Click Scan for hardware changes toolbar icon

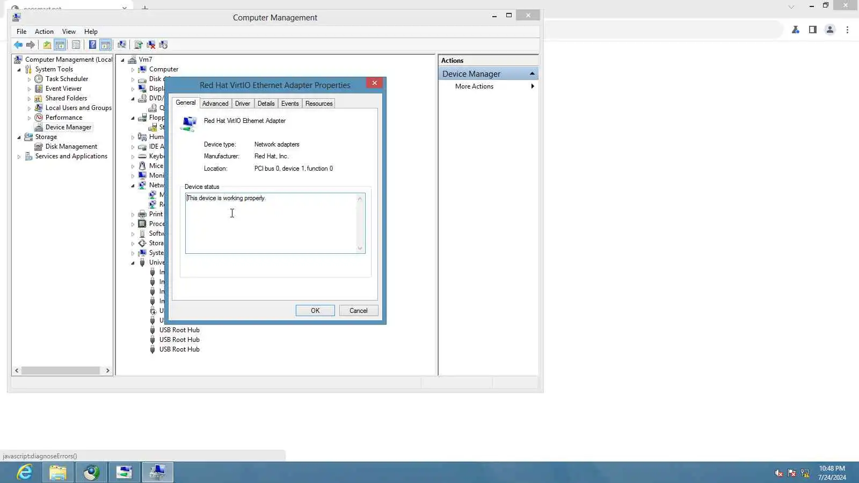tap(122, 45)
